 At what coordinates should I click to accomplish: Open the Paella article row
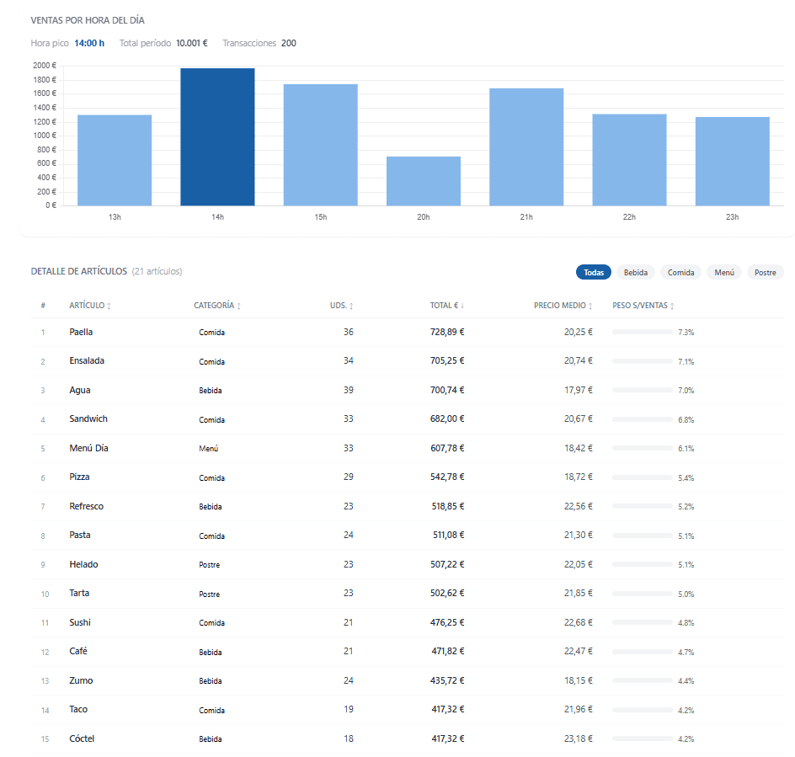(x=407, y=332)
